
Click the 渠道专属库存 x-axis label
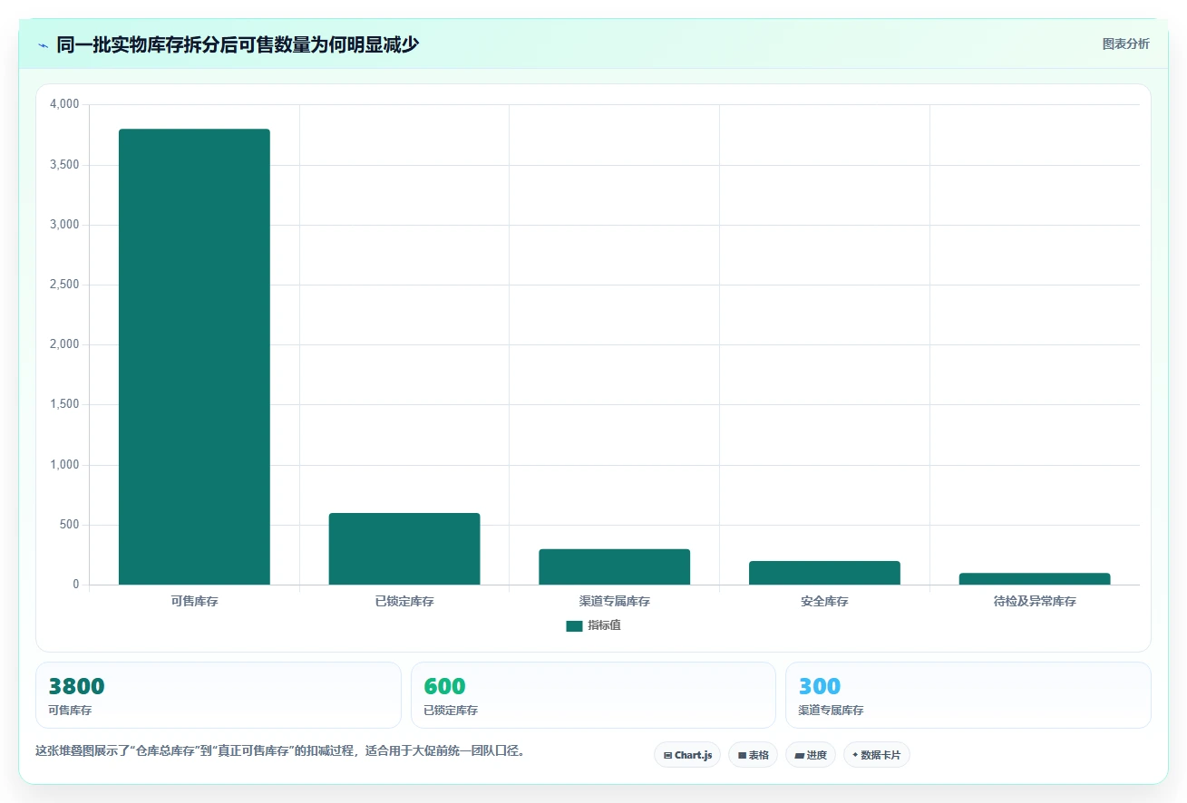(x=615, y=601)
